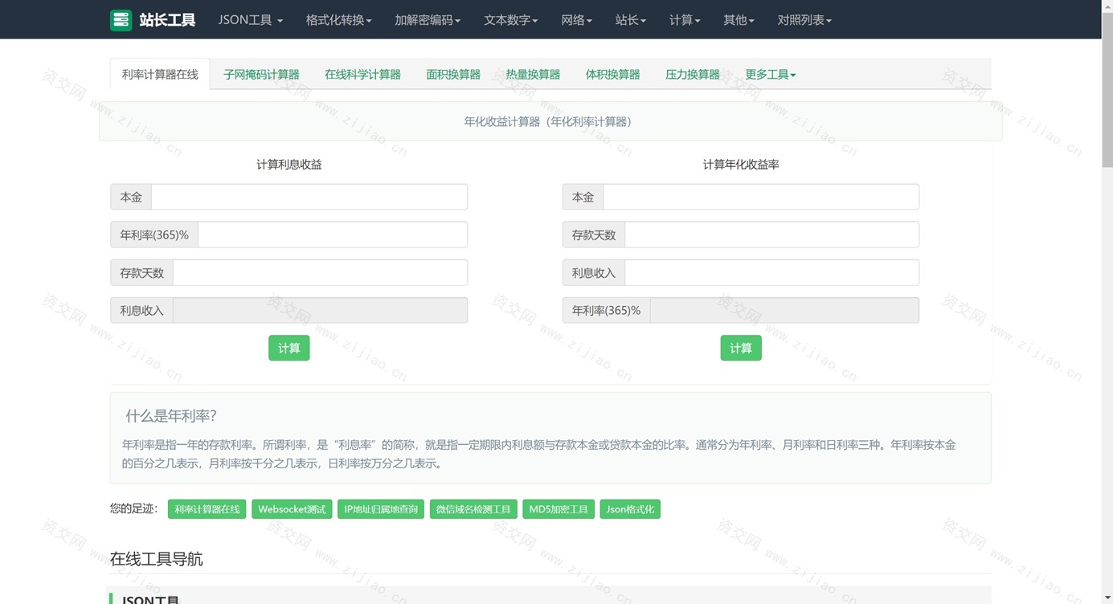Screen dimensions: 1113x604
Task: Open the Websocket测试 footprint link
Action: tap(292, 509)
